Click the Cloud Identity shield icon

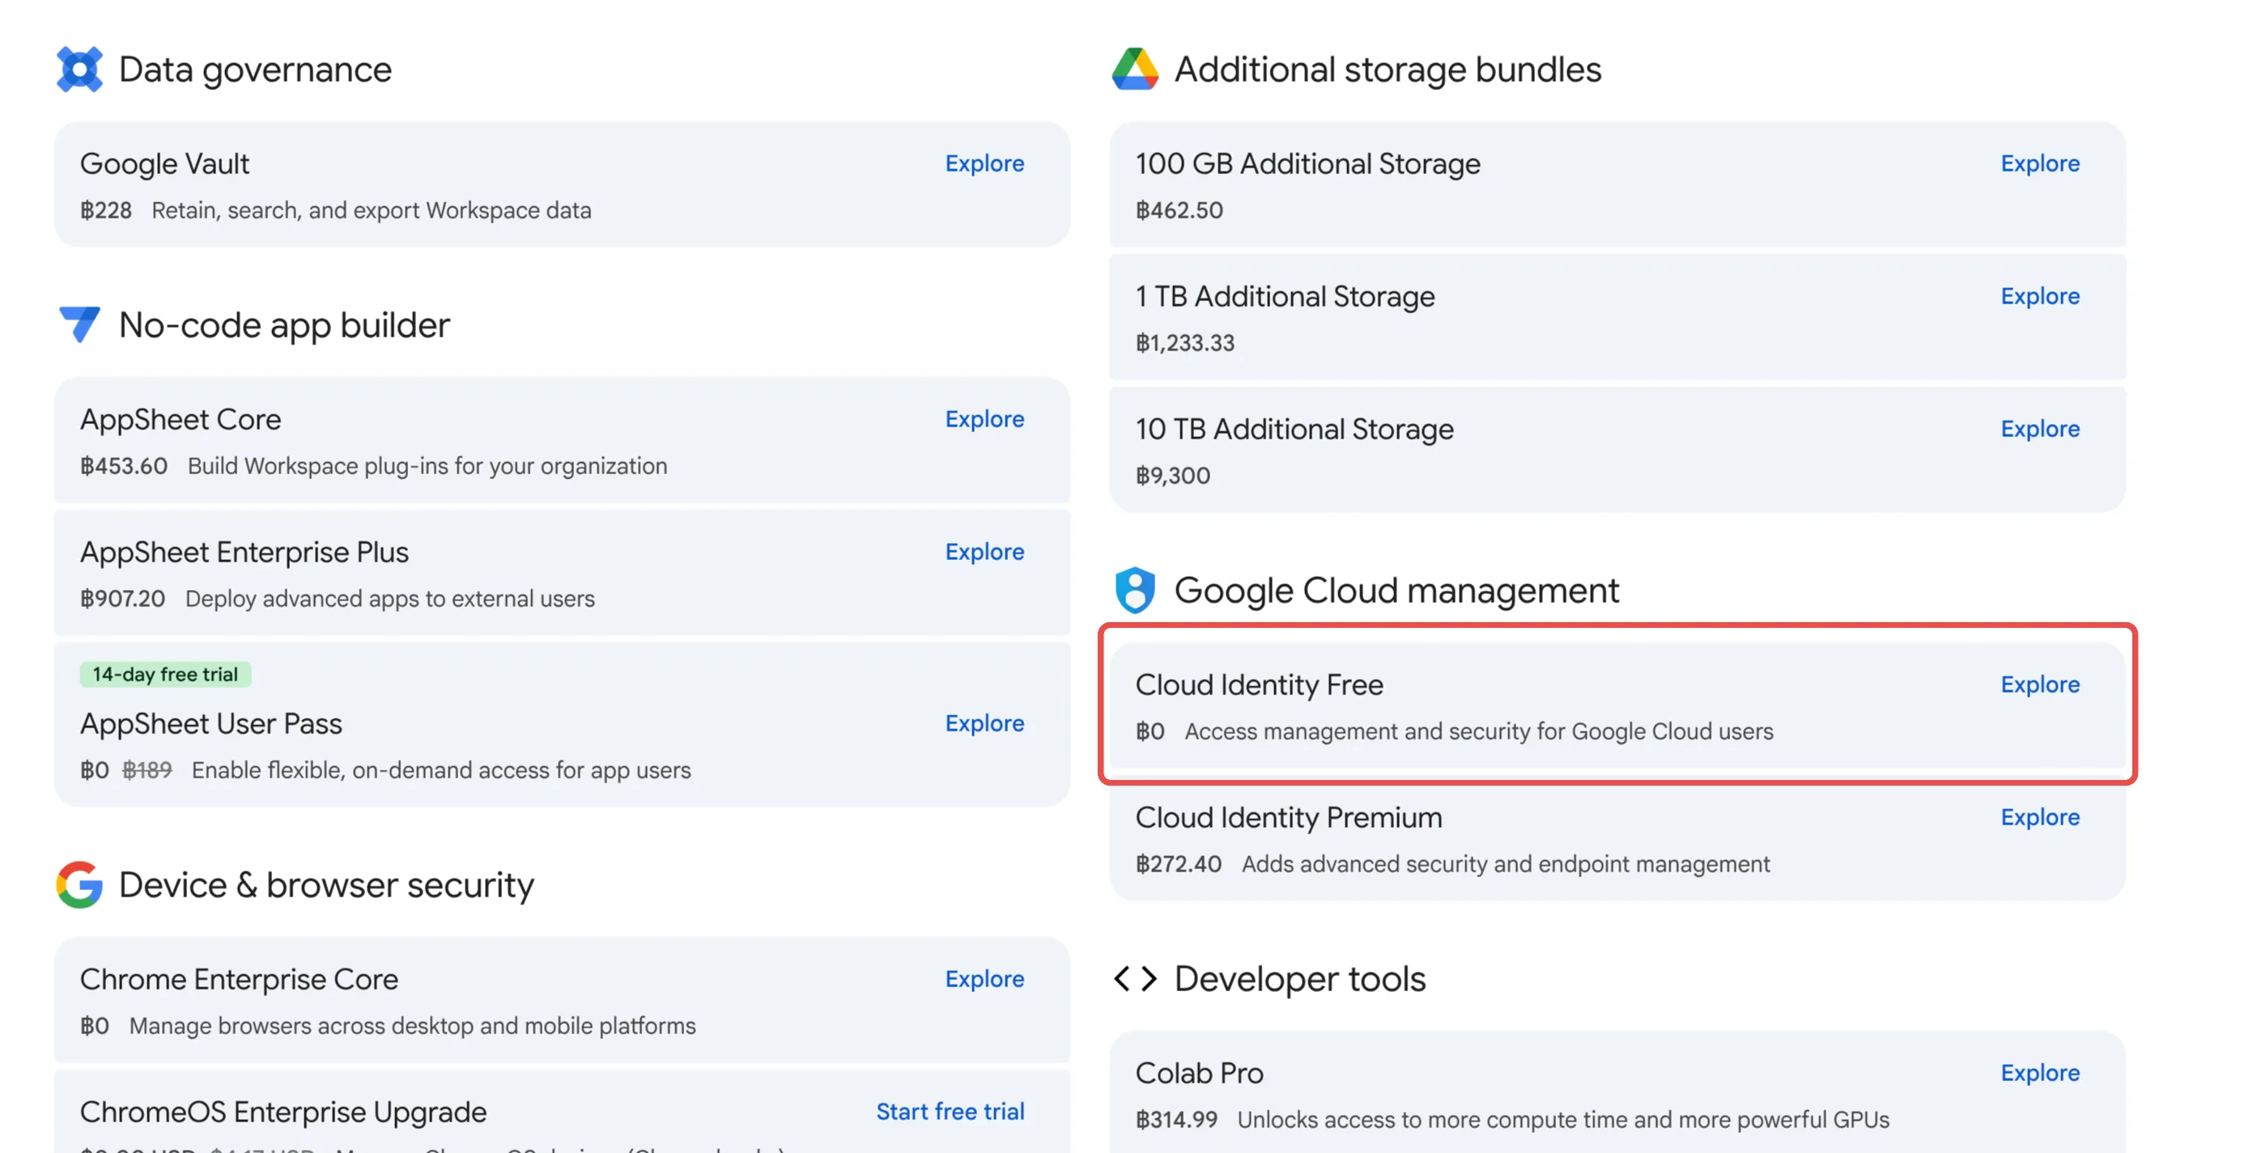(1135, 590)
